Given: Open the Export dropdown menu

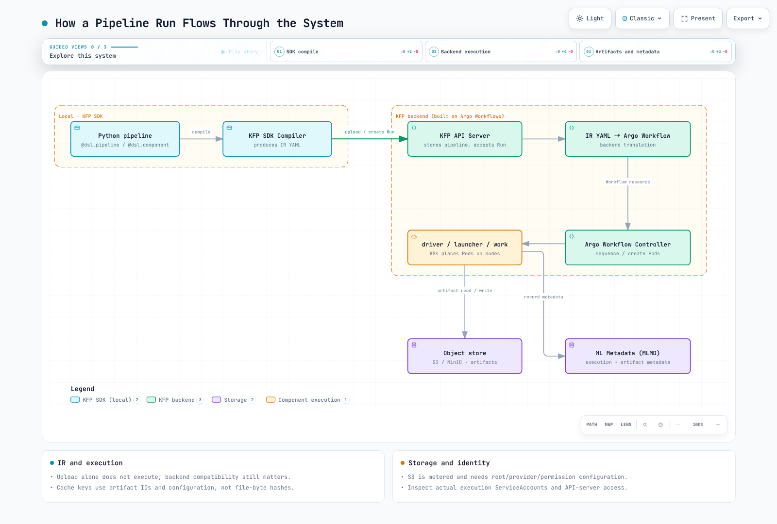Looking at the screenshot, I should coord(747,18).
